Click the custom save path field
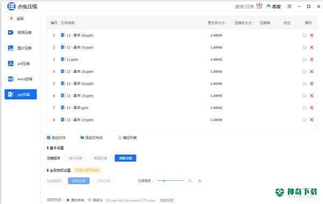This screenshot has height=204, width=323. [x=130, y=200]
